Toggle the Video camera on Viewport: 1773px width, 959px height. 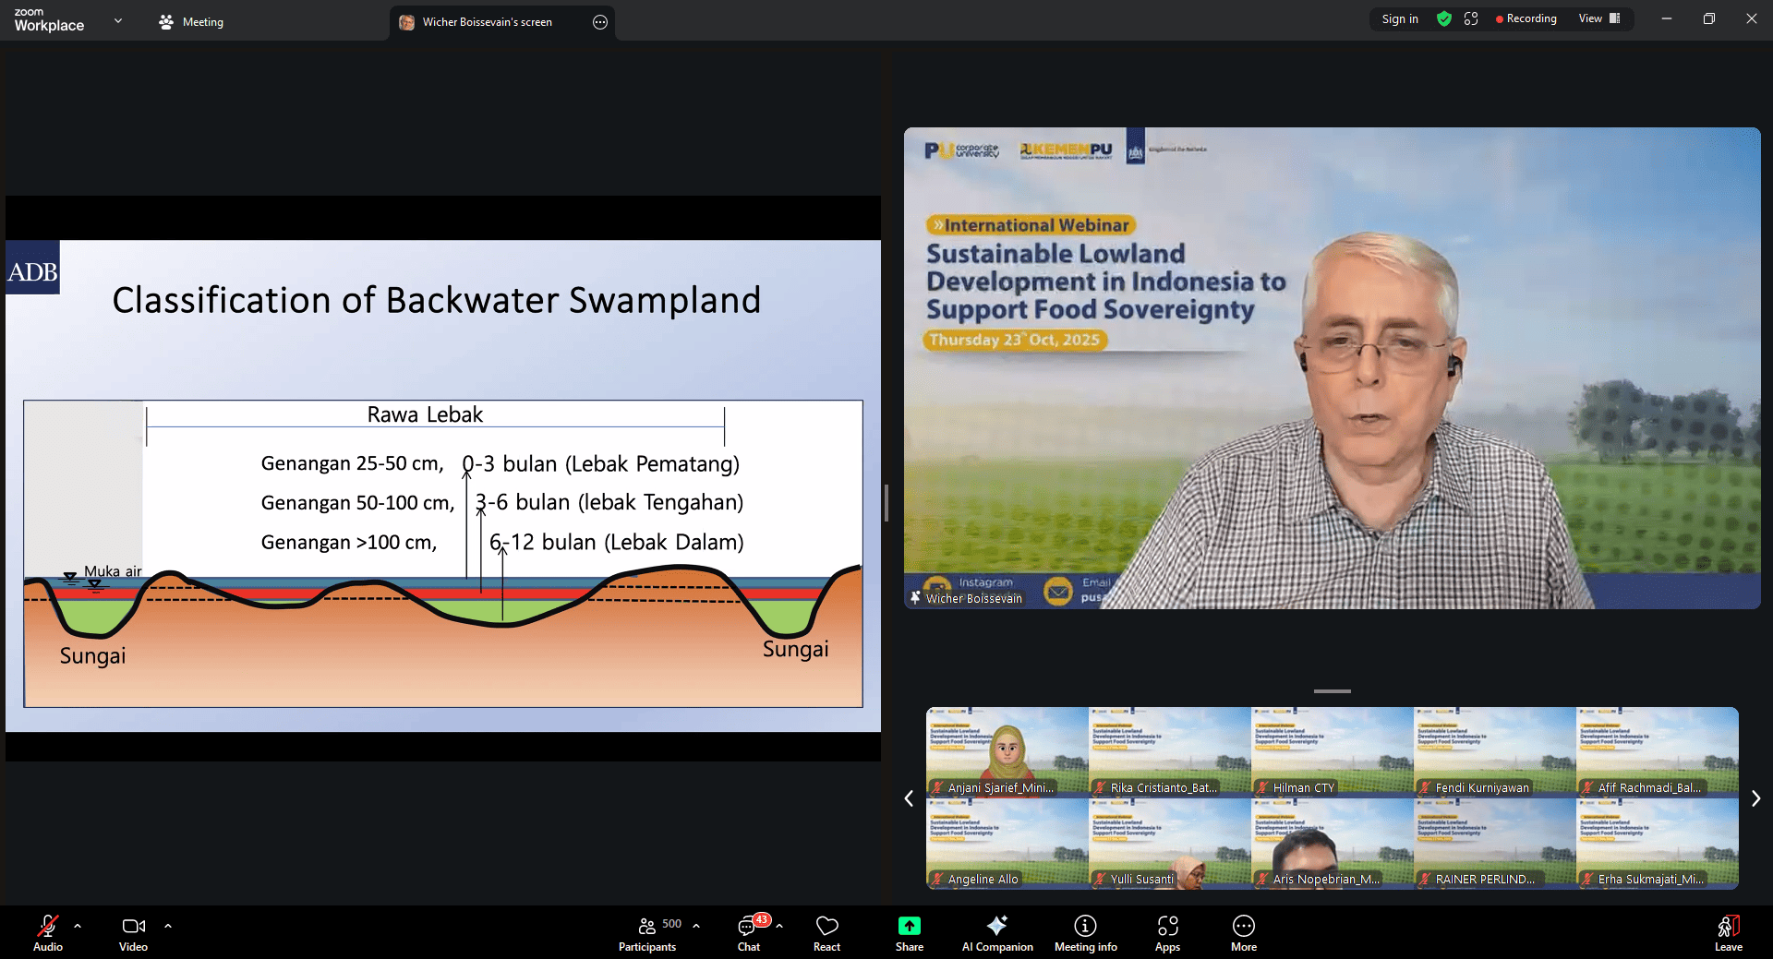click(x=133, y=932)
